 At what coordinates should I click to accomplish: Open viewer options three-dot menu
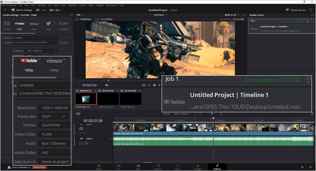click(x=244, y=15)
